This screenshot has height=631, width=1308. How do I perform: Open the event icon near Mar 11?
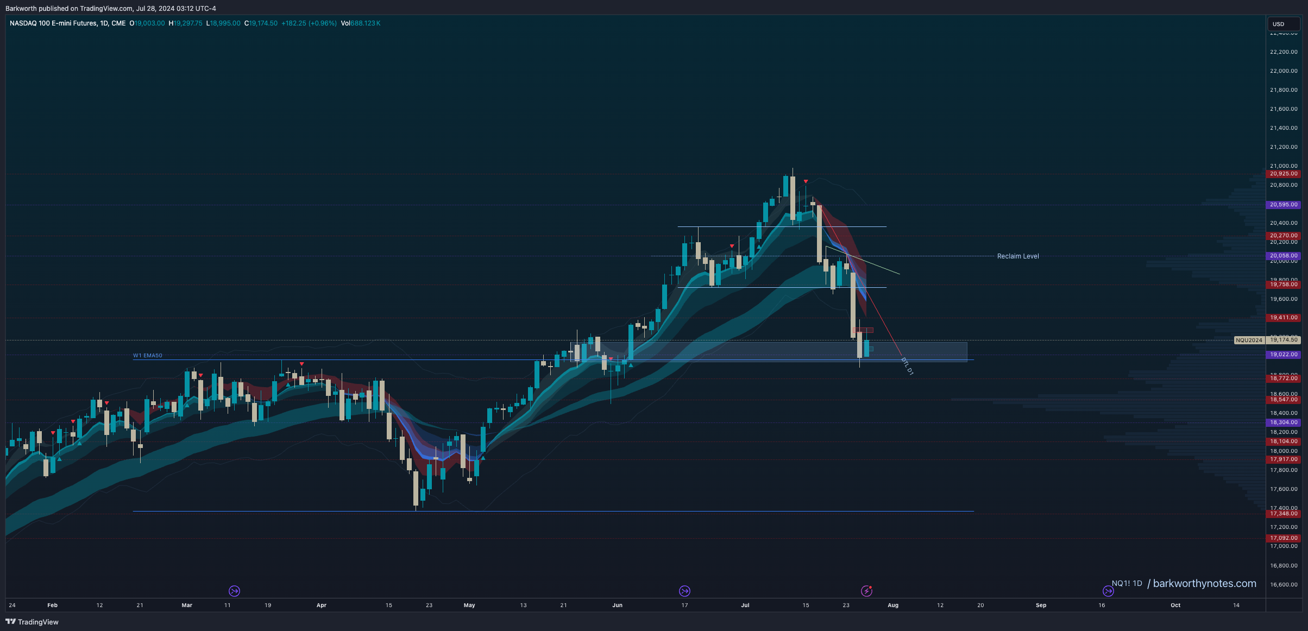coord(235,591)
